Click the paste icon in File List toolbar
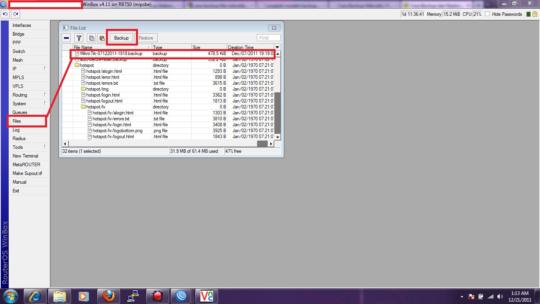 [102, 38]
